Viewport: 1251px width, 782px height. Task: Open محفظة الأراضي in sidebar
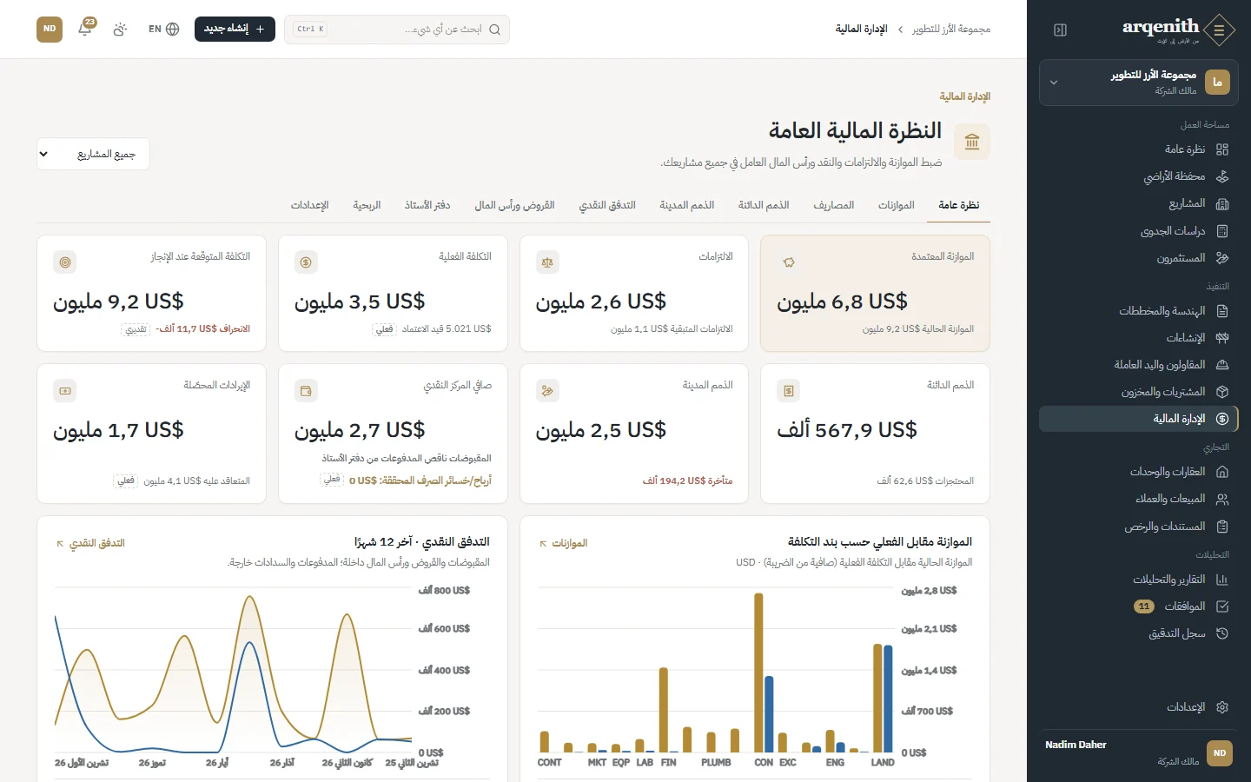pos(1138,176)
